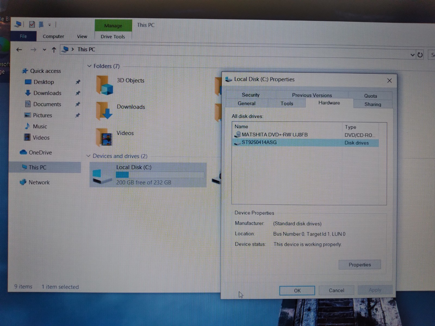This screenshot has width=435, height=326.
Task: Open the Drive Tools ribbon tab
Action: (x=113, y=37)
